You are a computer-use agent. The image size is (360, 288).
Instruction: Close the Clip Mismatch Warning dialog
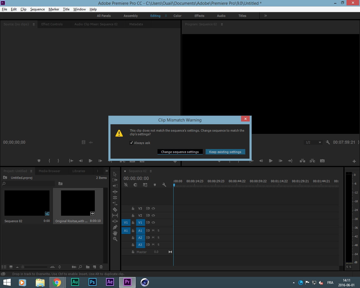tap(246, 119)
